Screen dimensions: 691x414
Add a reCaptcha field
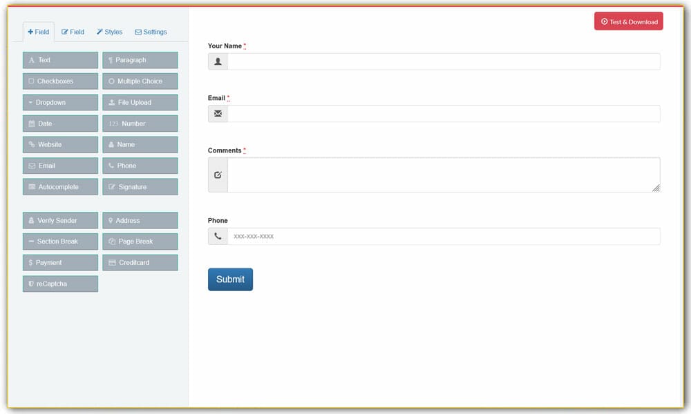tap(60, 284)
